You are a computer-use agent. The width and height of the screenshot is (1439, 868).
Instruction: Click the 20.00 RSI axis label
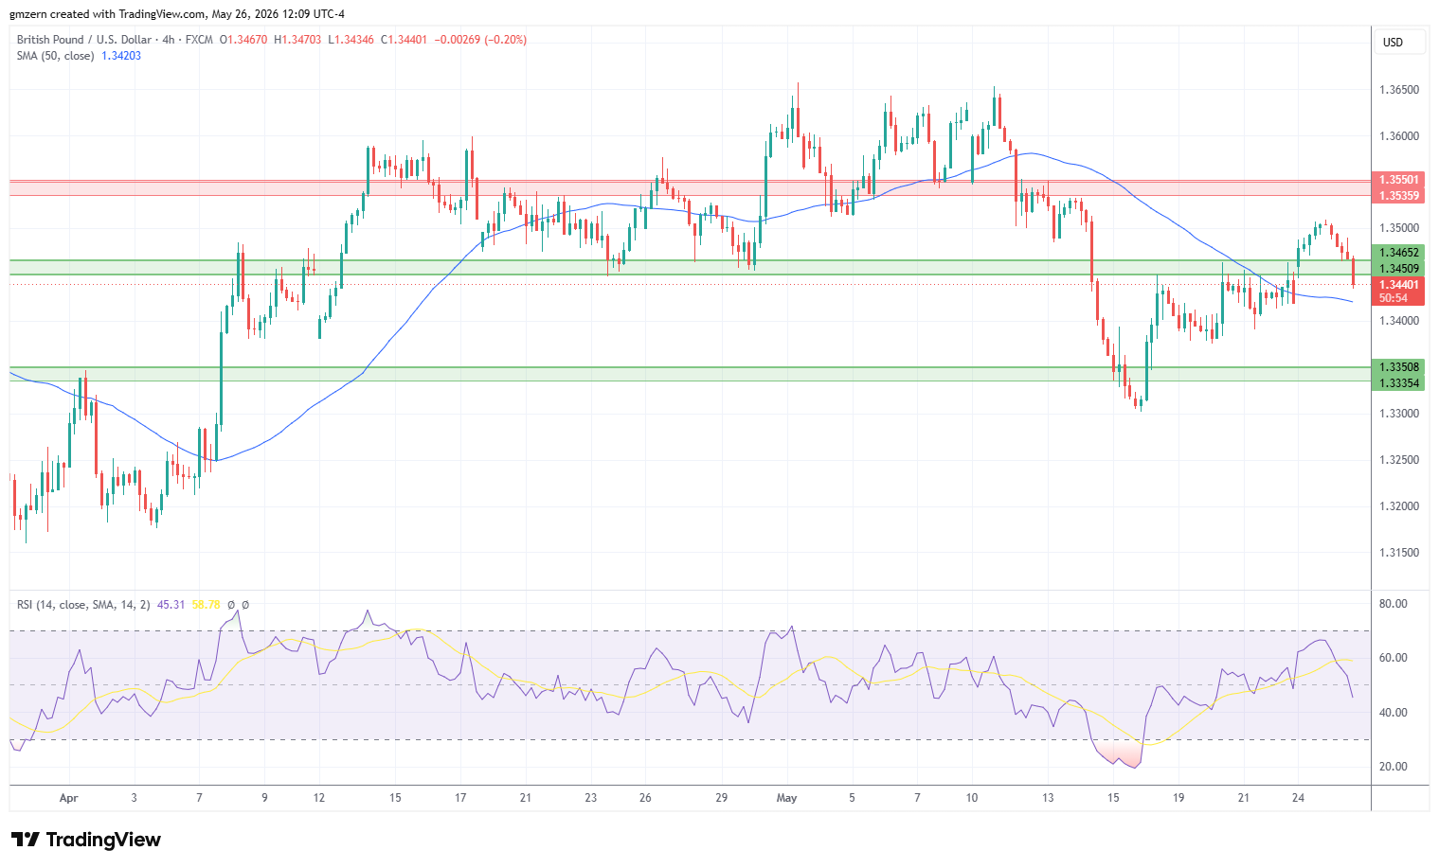click(x=1394, y=767)
